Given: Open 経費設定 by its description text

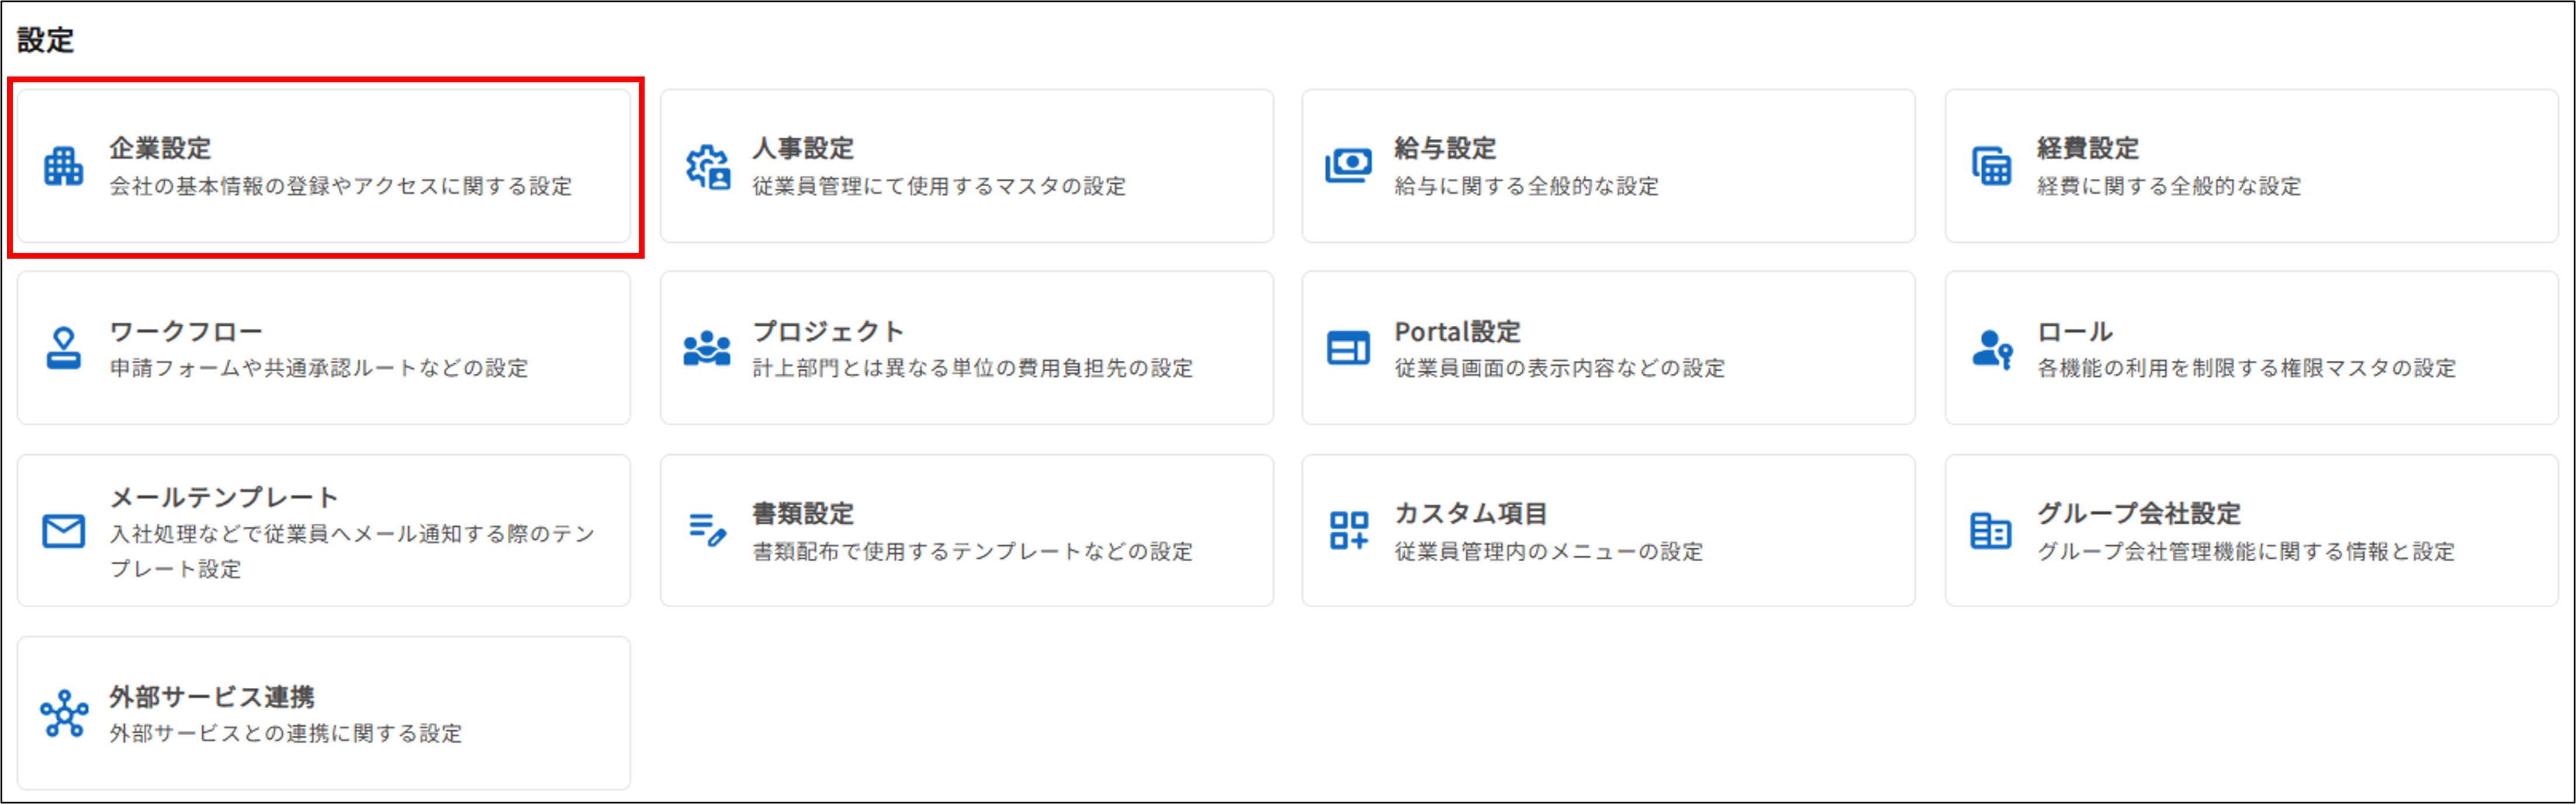Looking at the screenshot, I should tap(2169, 186).
